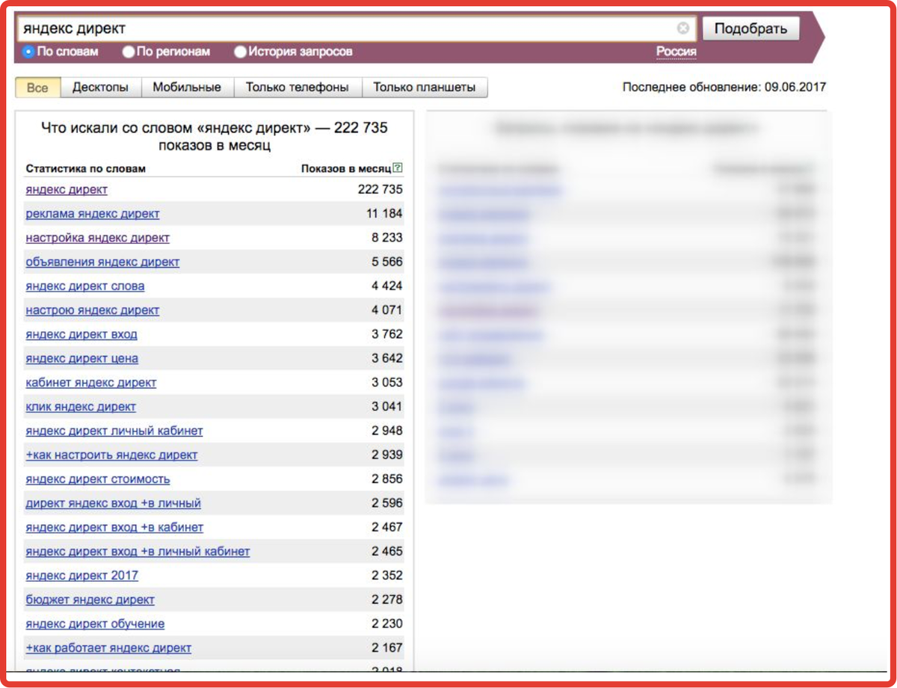The image size is (897, 688).
Task: Open the яндекс директ 2017 link
Action: (81, 575)
